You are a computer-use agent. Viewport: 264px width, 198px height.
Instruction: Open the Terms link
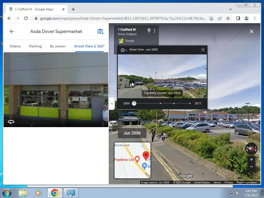click(217, 182)
